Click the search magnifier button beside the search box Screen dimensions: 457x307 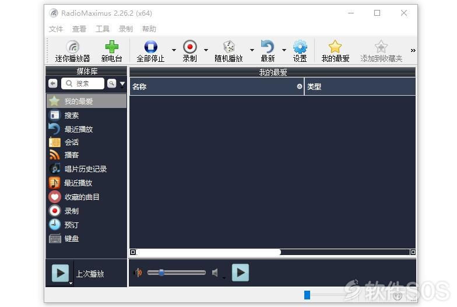pos(112,83)
